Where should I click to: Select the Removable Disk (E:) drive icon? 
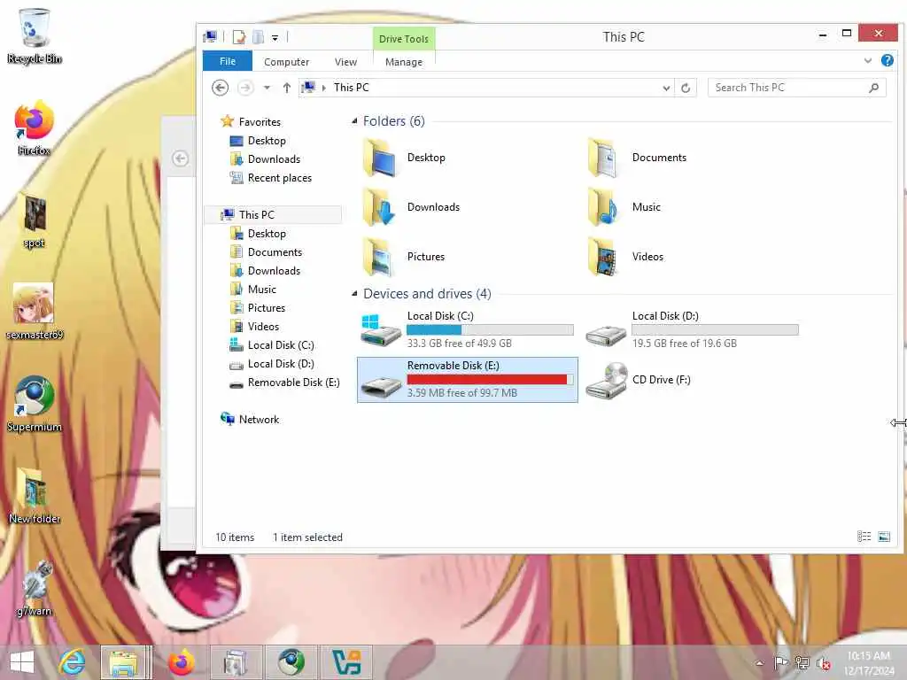click(381, 386)
